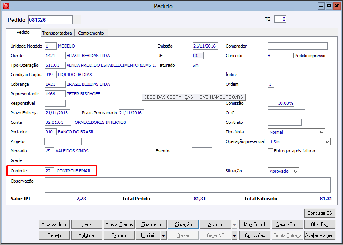Screen dimensions: 343x245
Task: Click the Índice input field
Action: (x=276, y=75)
